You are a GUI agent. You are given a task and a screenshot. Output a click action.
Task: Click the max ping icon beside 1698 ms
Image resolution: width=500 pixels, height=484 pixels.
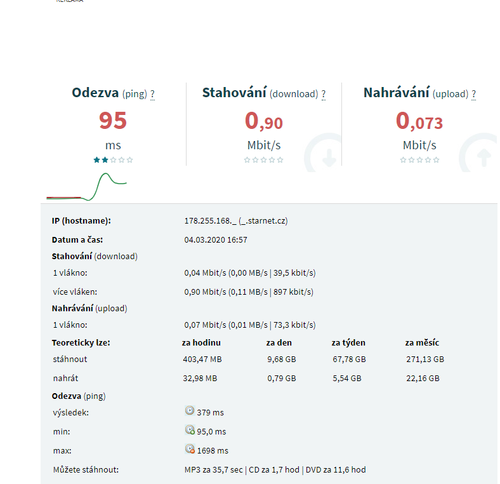tap(189, 449)
